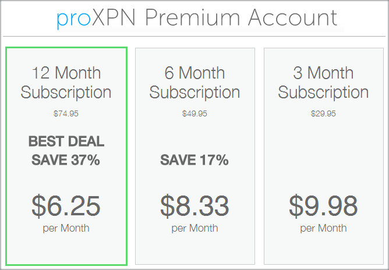This screenshot has width=389, height=270.
Task: Select the 3 Month Subscription card
Action: pos(324,156)
